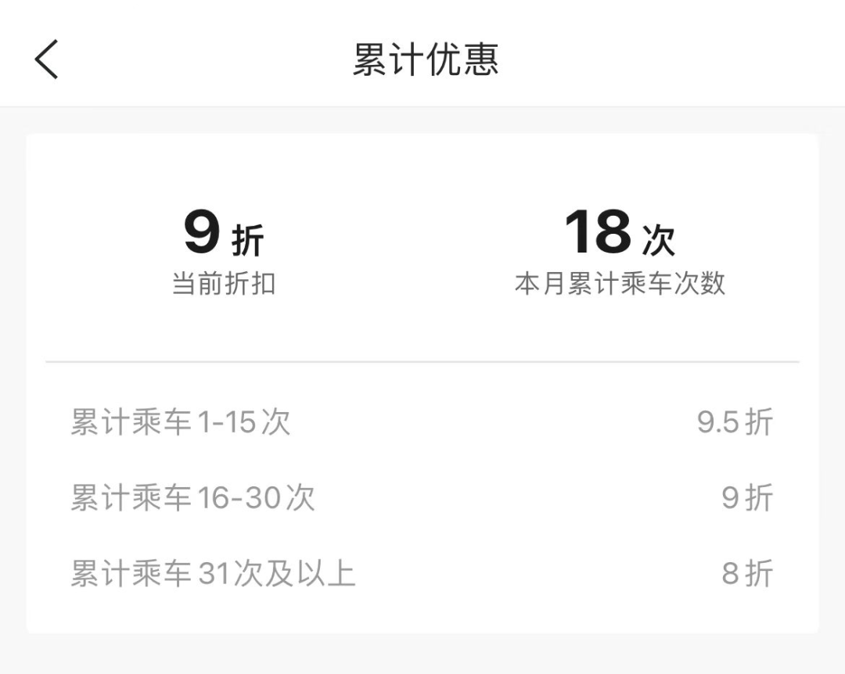This screenshot has width=845, height=674.
Task: Tap the back arrow icon
Action: pos(47,59)
